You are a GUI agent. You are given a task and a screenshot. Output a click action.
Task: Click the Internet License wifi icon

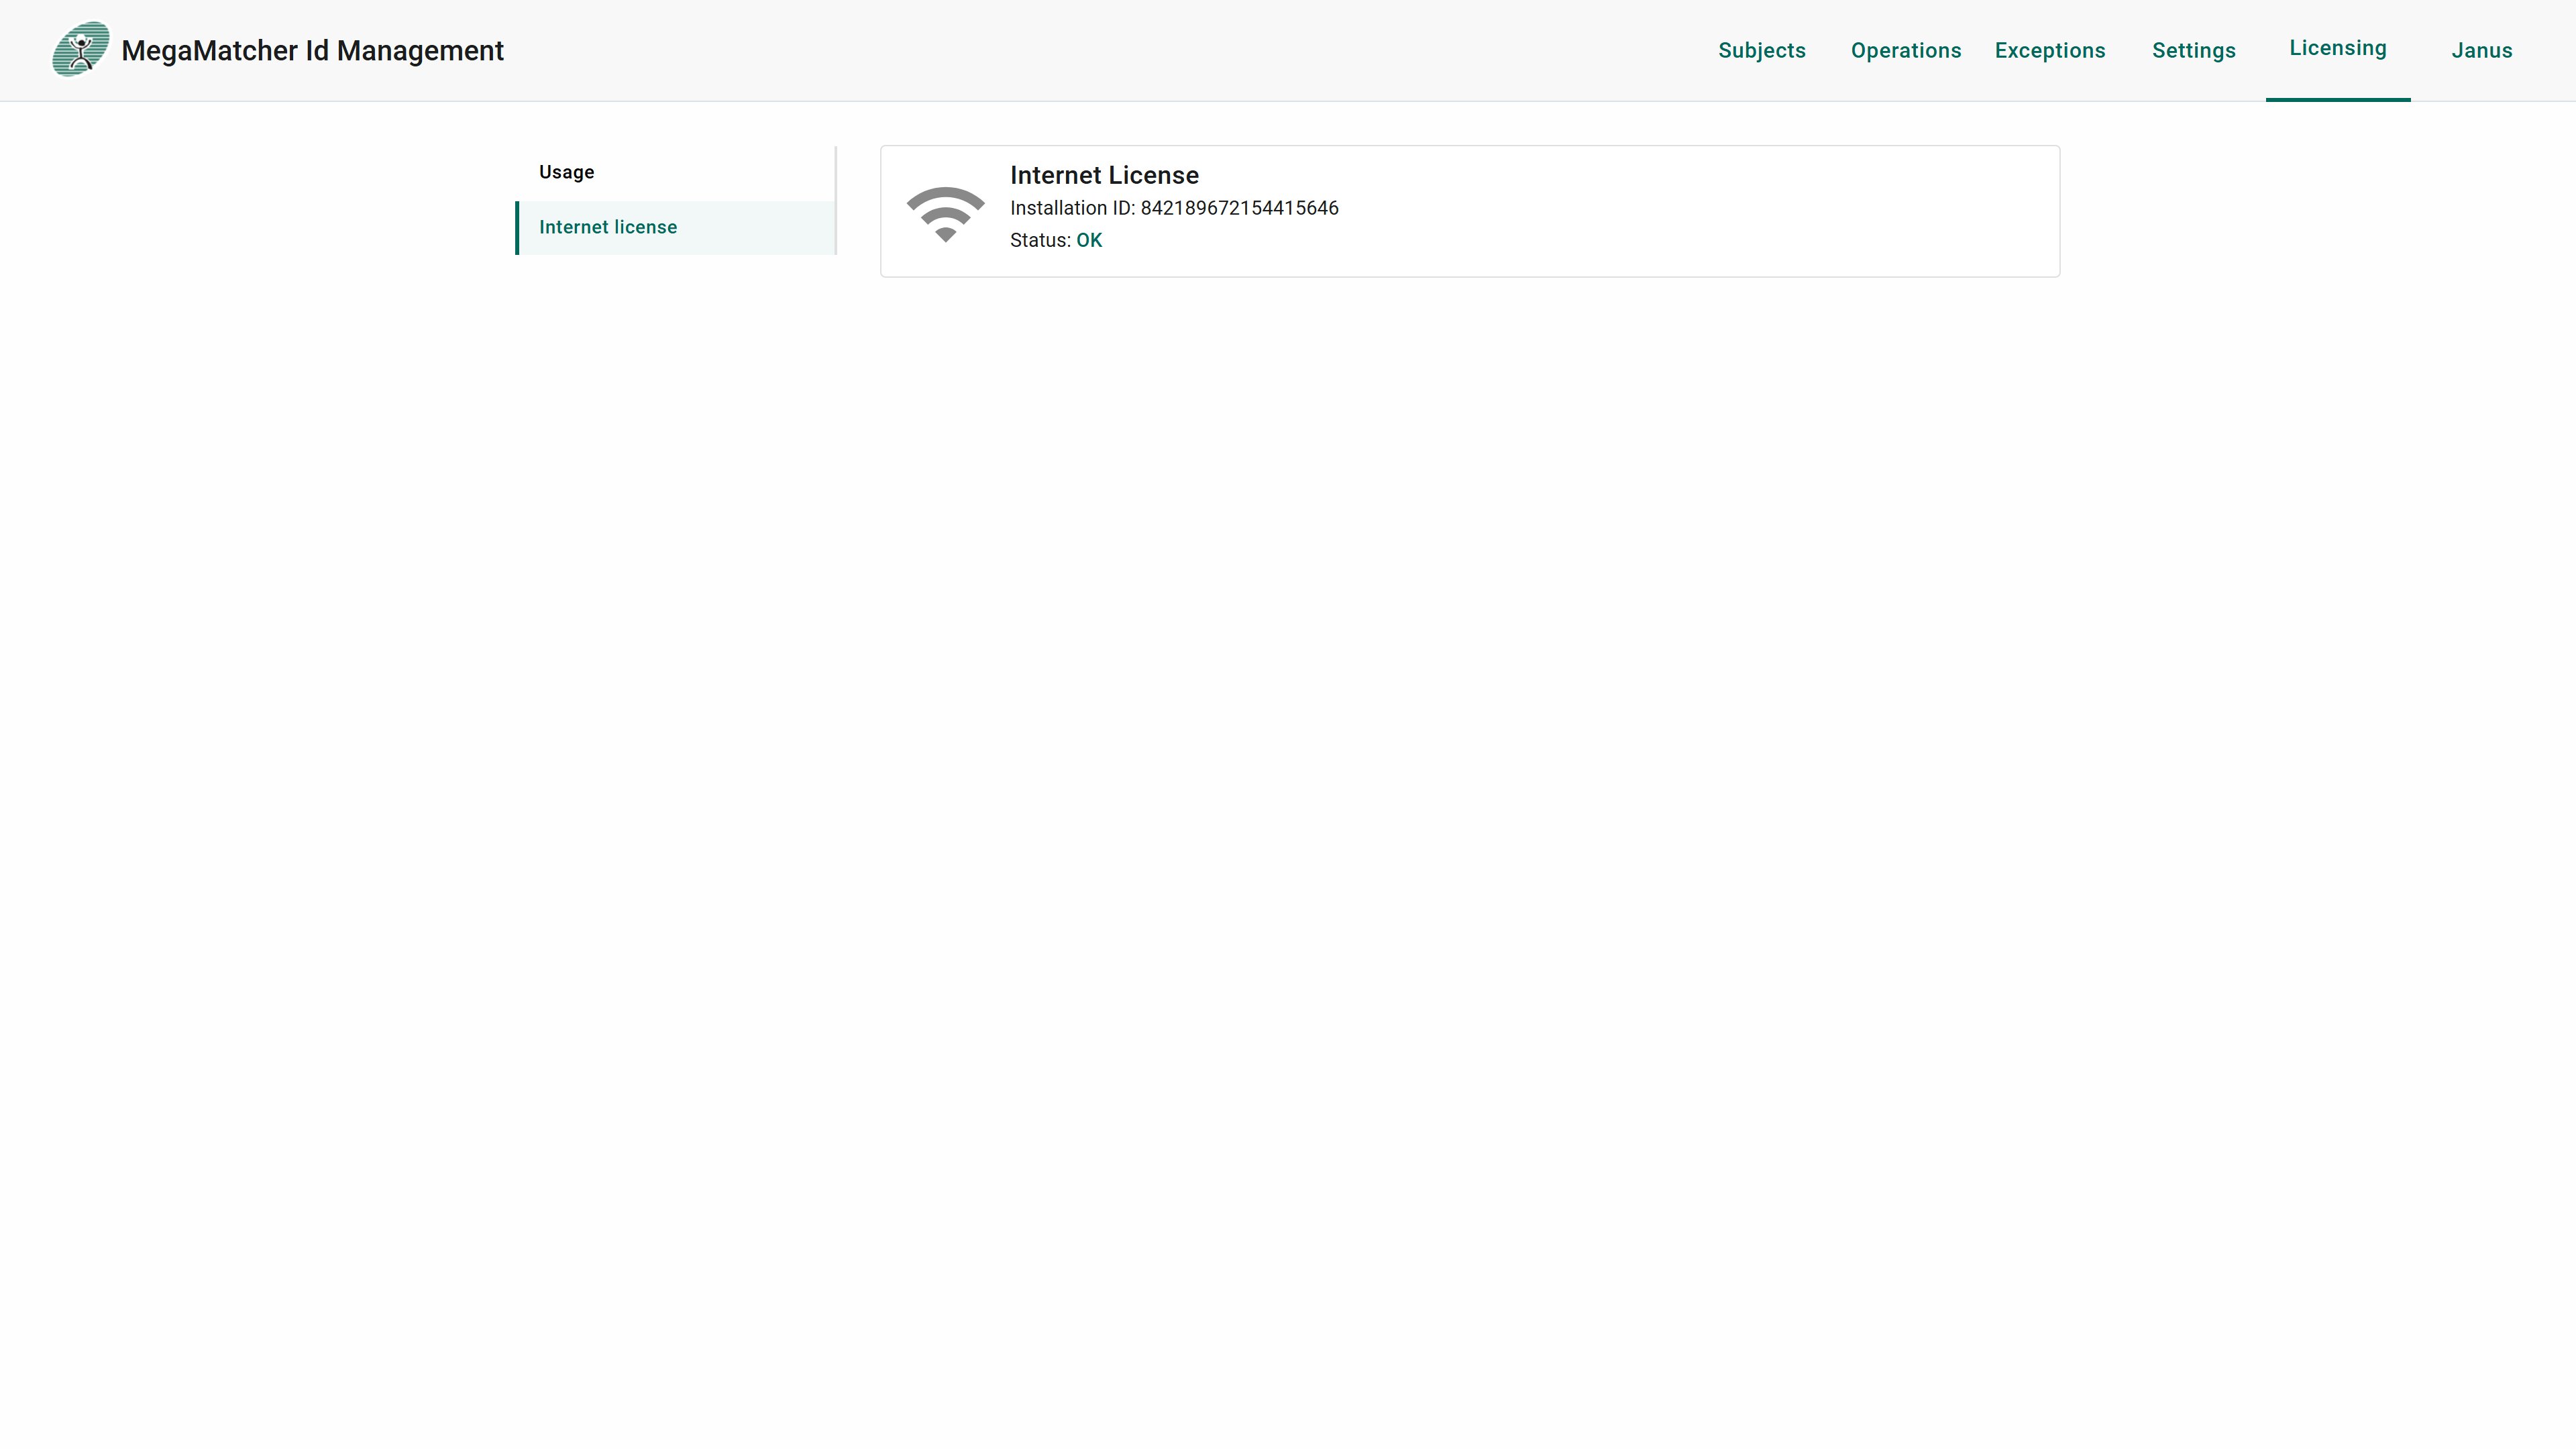pyautogui.click(x=945, y=214)
